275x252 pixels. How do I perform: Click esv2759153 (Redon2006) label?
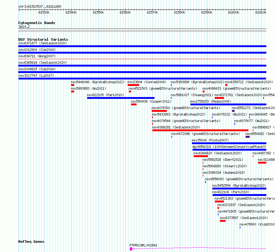pos(210,101)
